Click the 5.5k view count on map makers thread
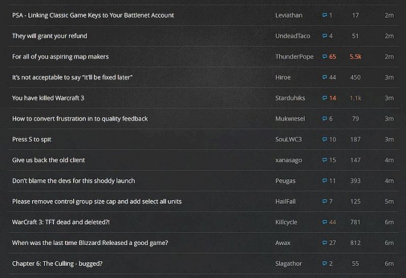 click(x=356, y=57)
